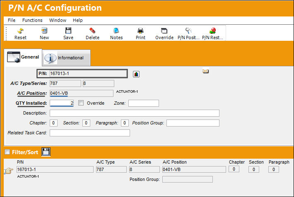Click the toolbar drag handle dots

(x=6, y=33)
